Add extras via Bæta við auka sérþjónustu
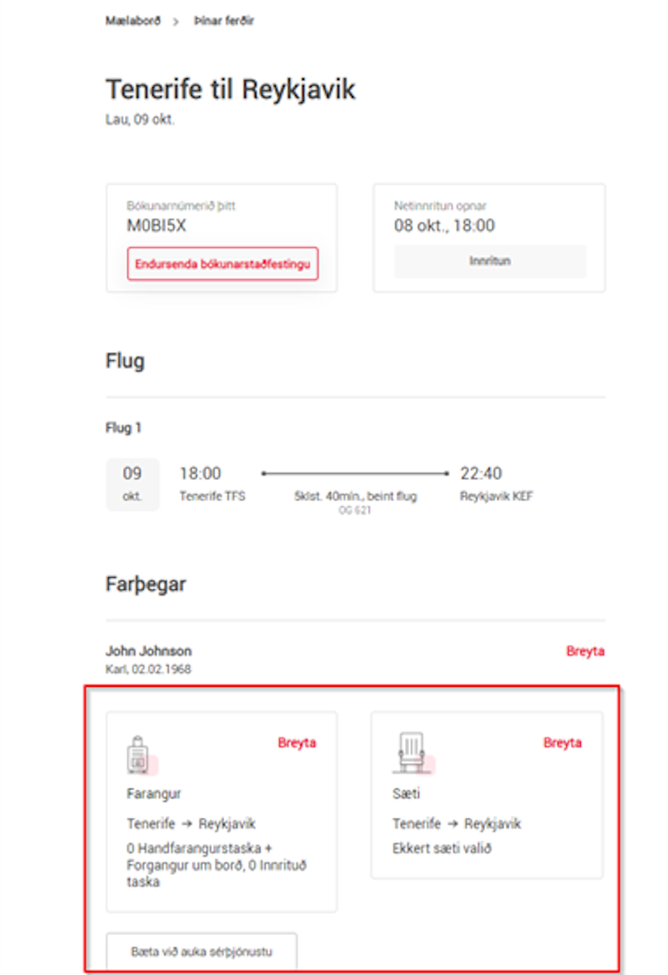 tap(202, 952)
